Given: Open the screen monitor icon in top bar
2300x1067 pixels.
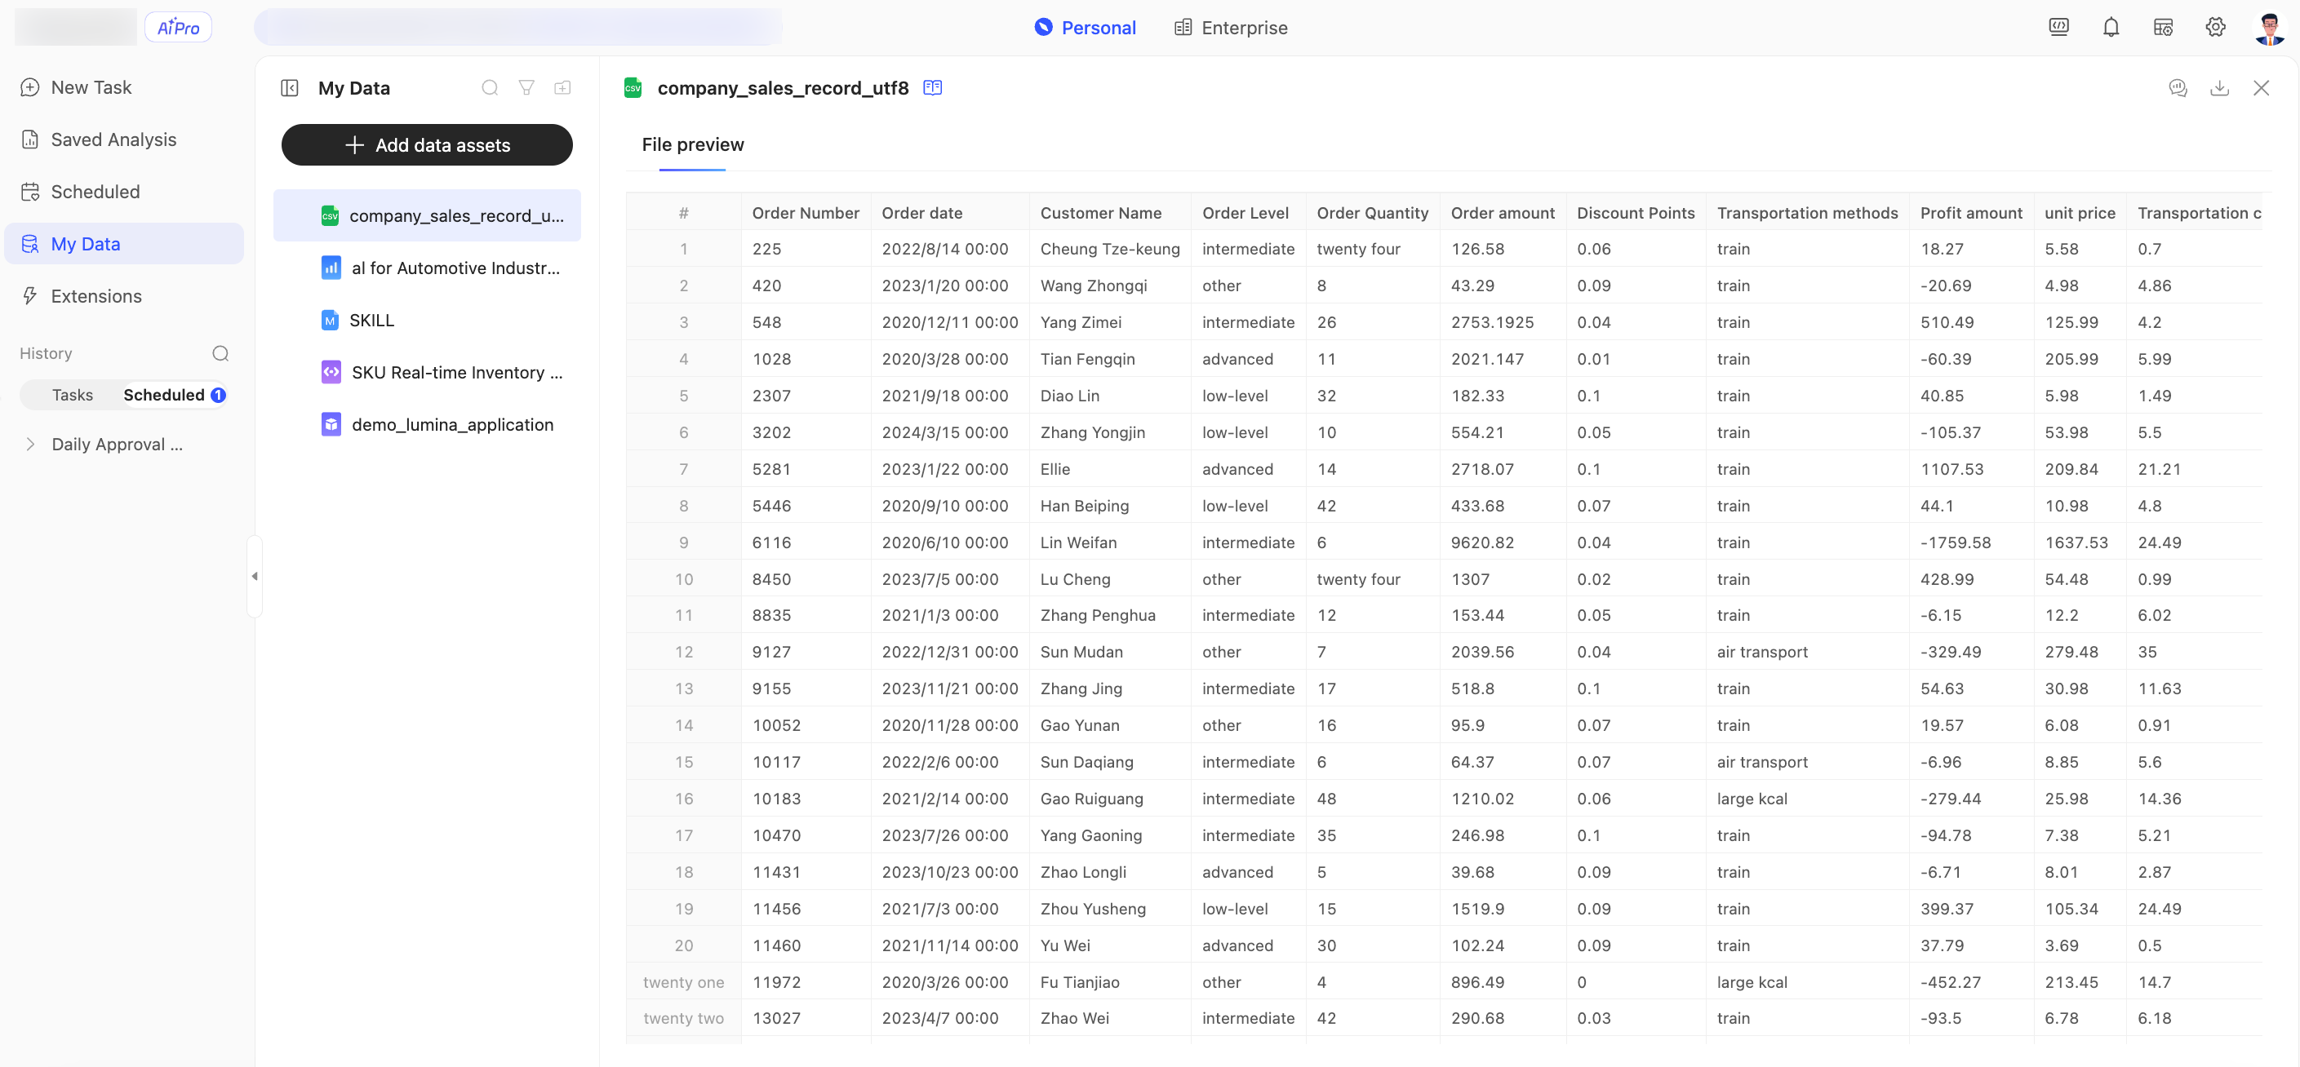Looking at the screenshot, I should [x=2058, y=27].
